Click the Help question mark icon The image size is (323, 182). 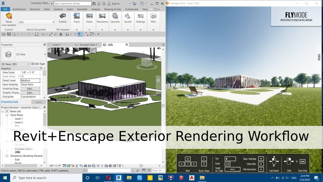[142, 4]
